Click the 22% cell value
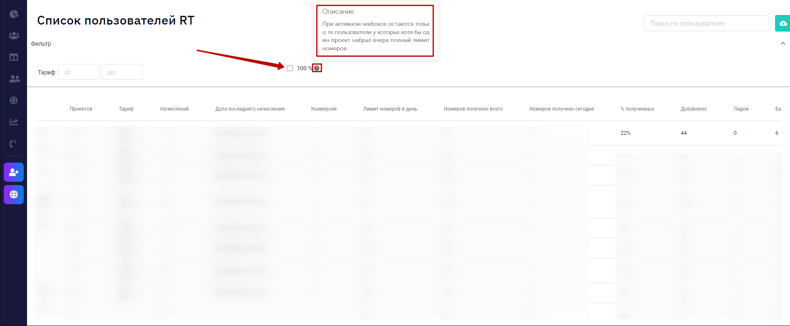This screenshot has width=790, height=326. pos(625,133)
